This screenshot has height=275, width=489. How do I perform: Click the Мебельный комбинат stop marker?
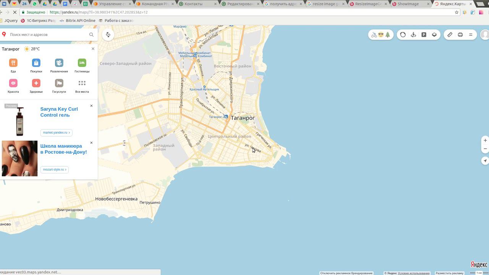coord(196,55)
